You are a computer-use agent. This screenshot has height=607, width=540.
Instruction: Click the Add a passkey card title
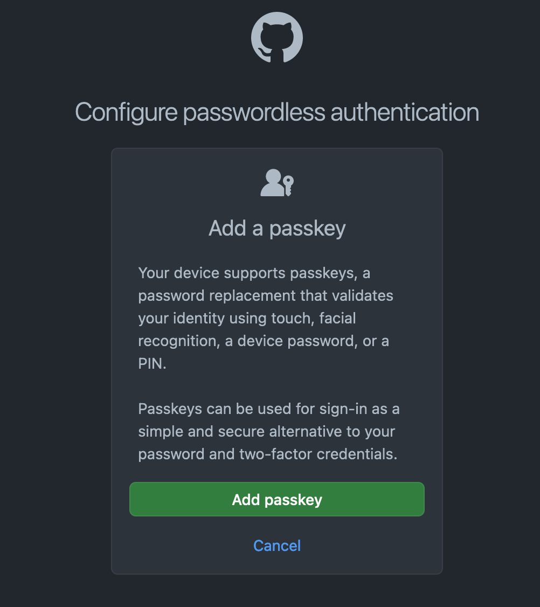pyautogui.click(x=277, y=228)
